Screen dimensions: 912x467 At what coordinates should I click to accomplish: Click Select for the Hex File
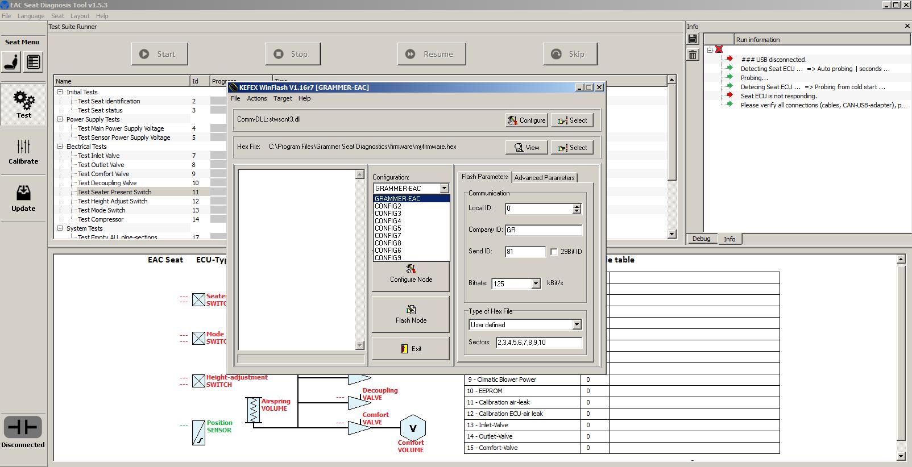[x=572, y=147]
